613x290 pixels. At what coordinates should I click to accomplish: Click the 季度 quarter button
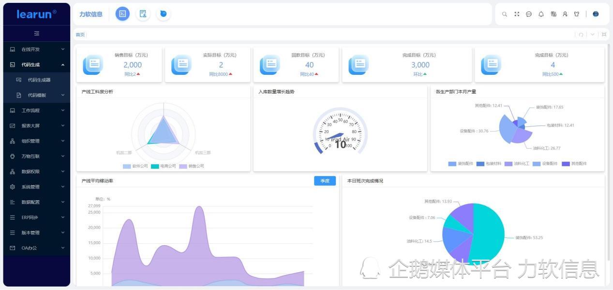coord(325,181)
